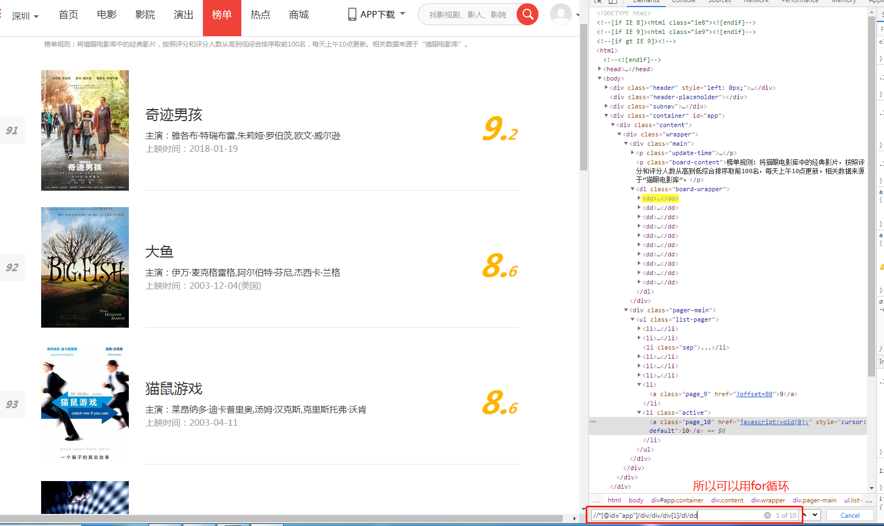Select body breadcrumb in DevTools

pyautogui.click(x=636, y=500)
